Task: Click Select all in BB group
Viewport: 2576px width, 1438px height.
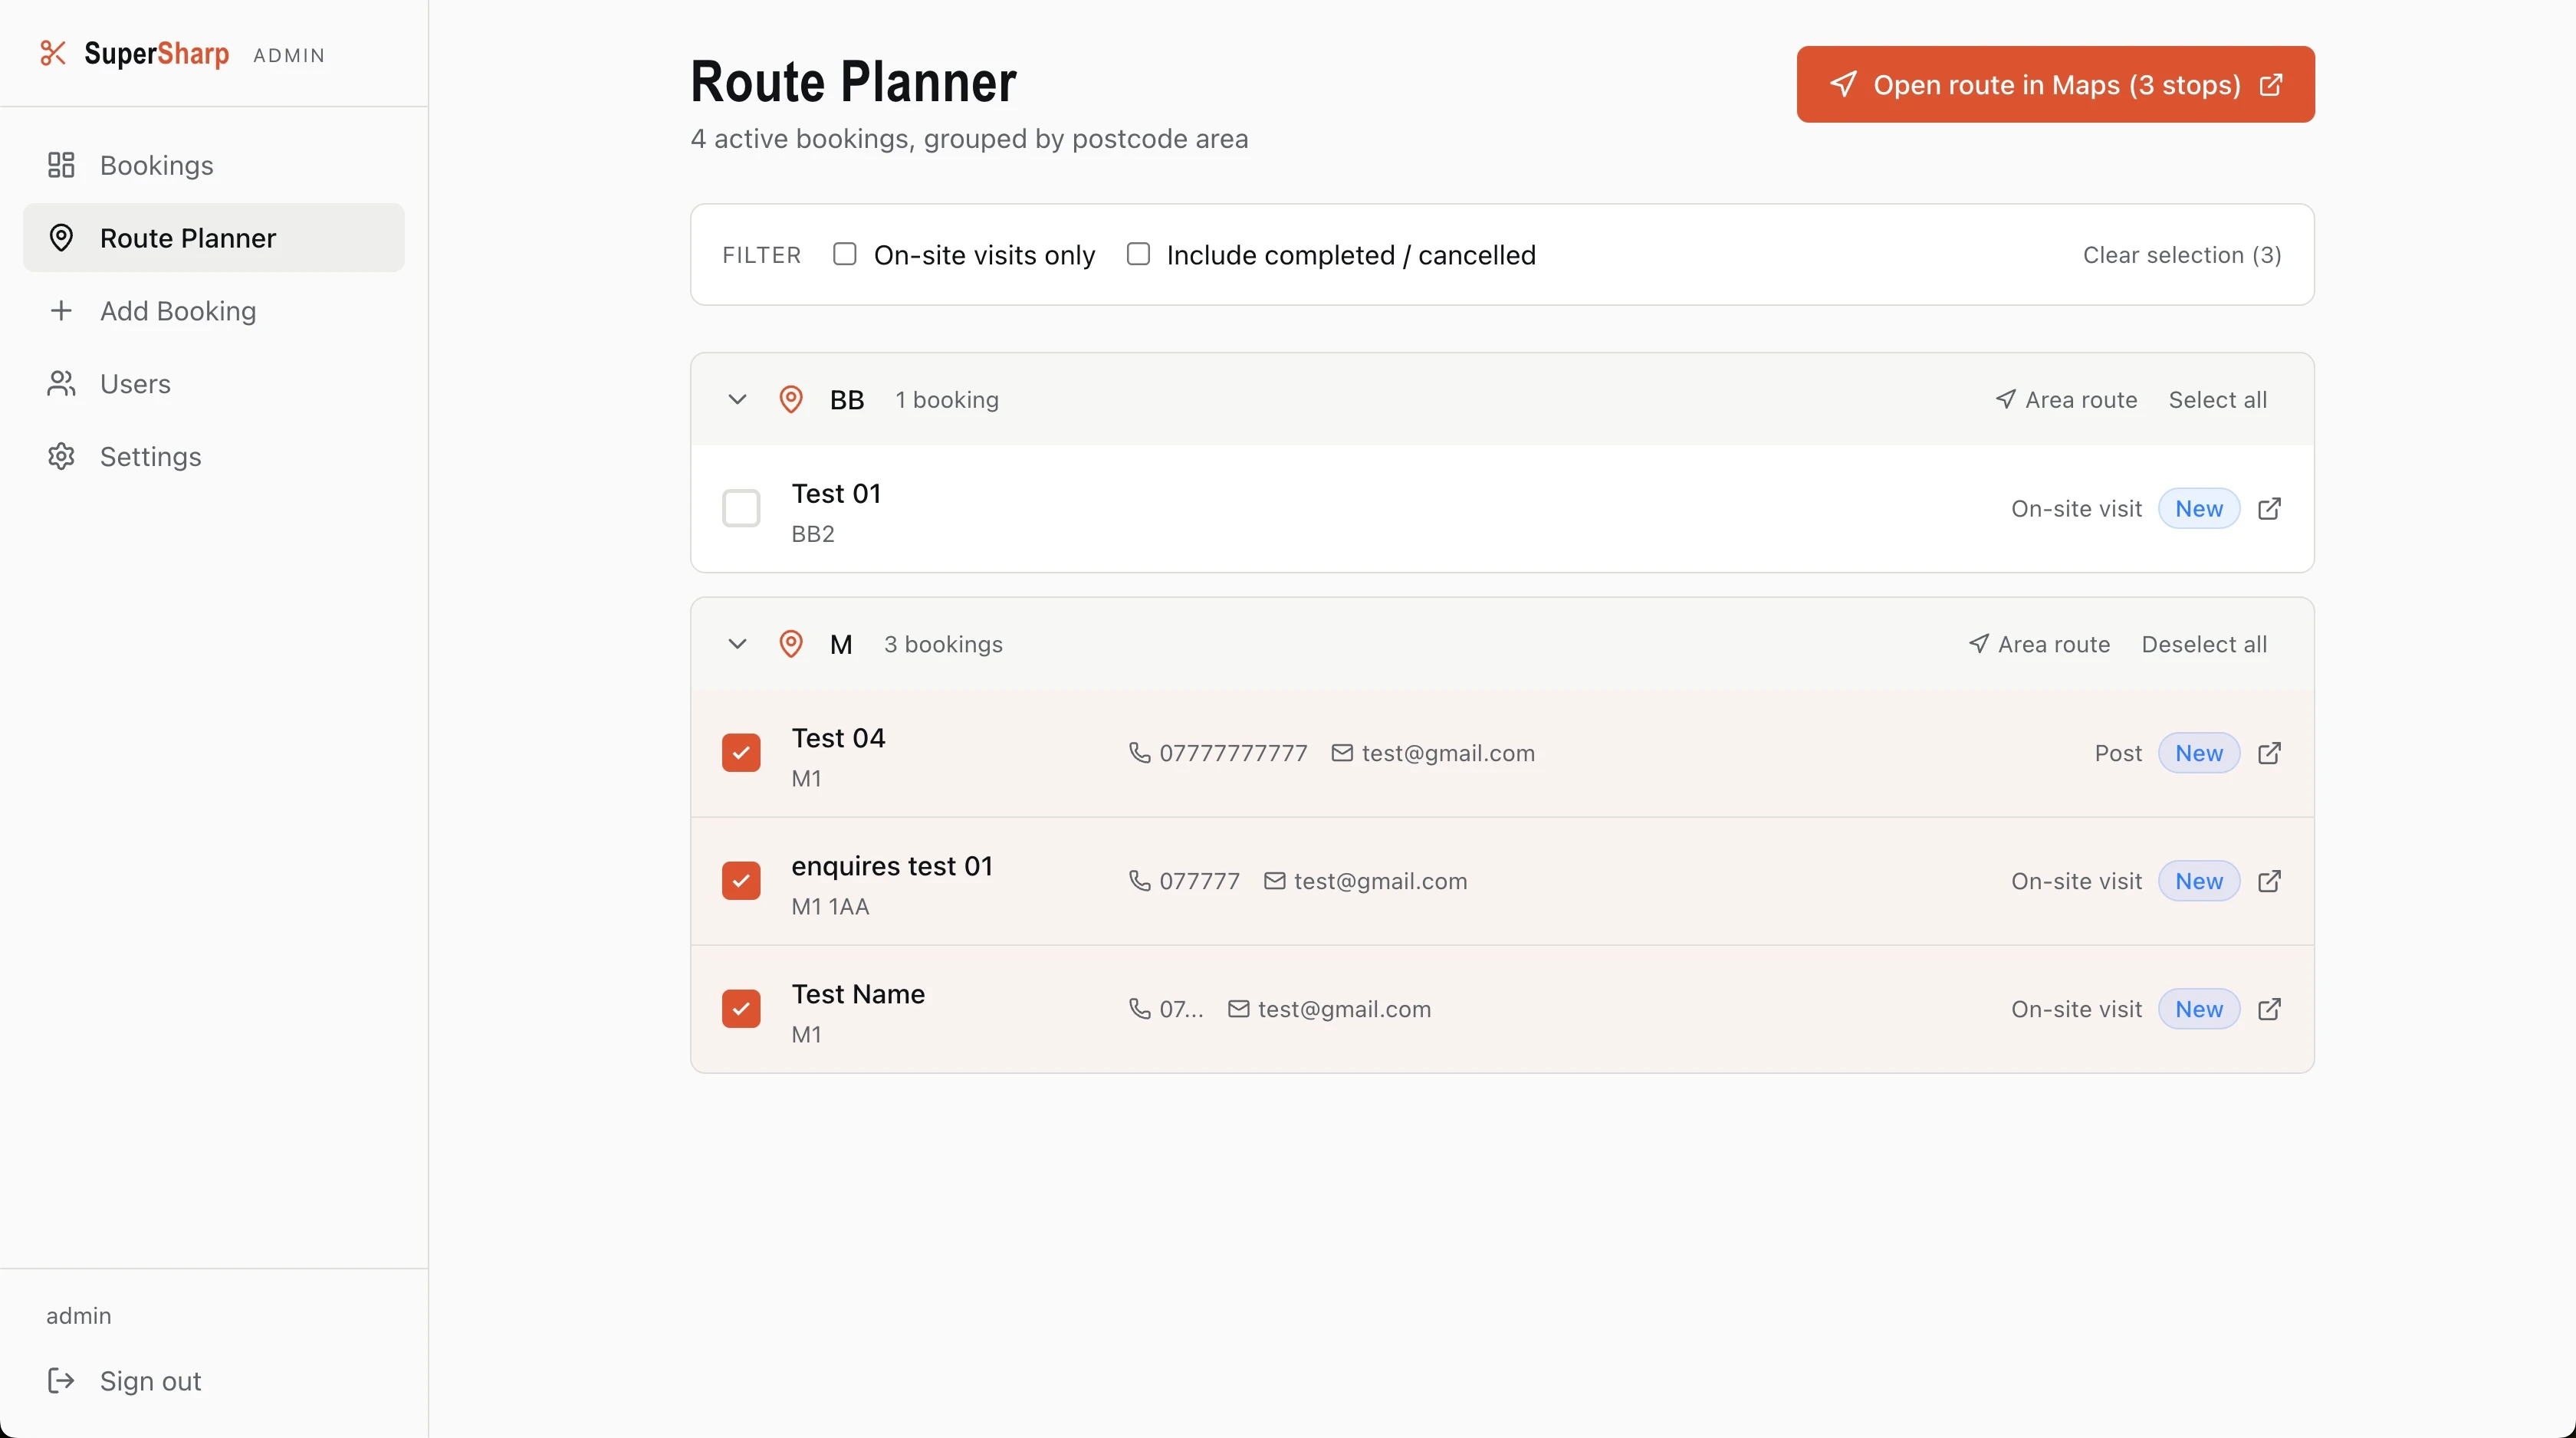Action: (2217, 400)
